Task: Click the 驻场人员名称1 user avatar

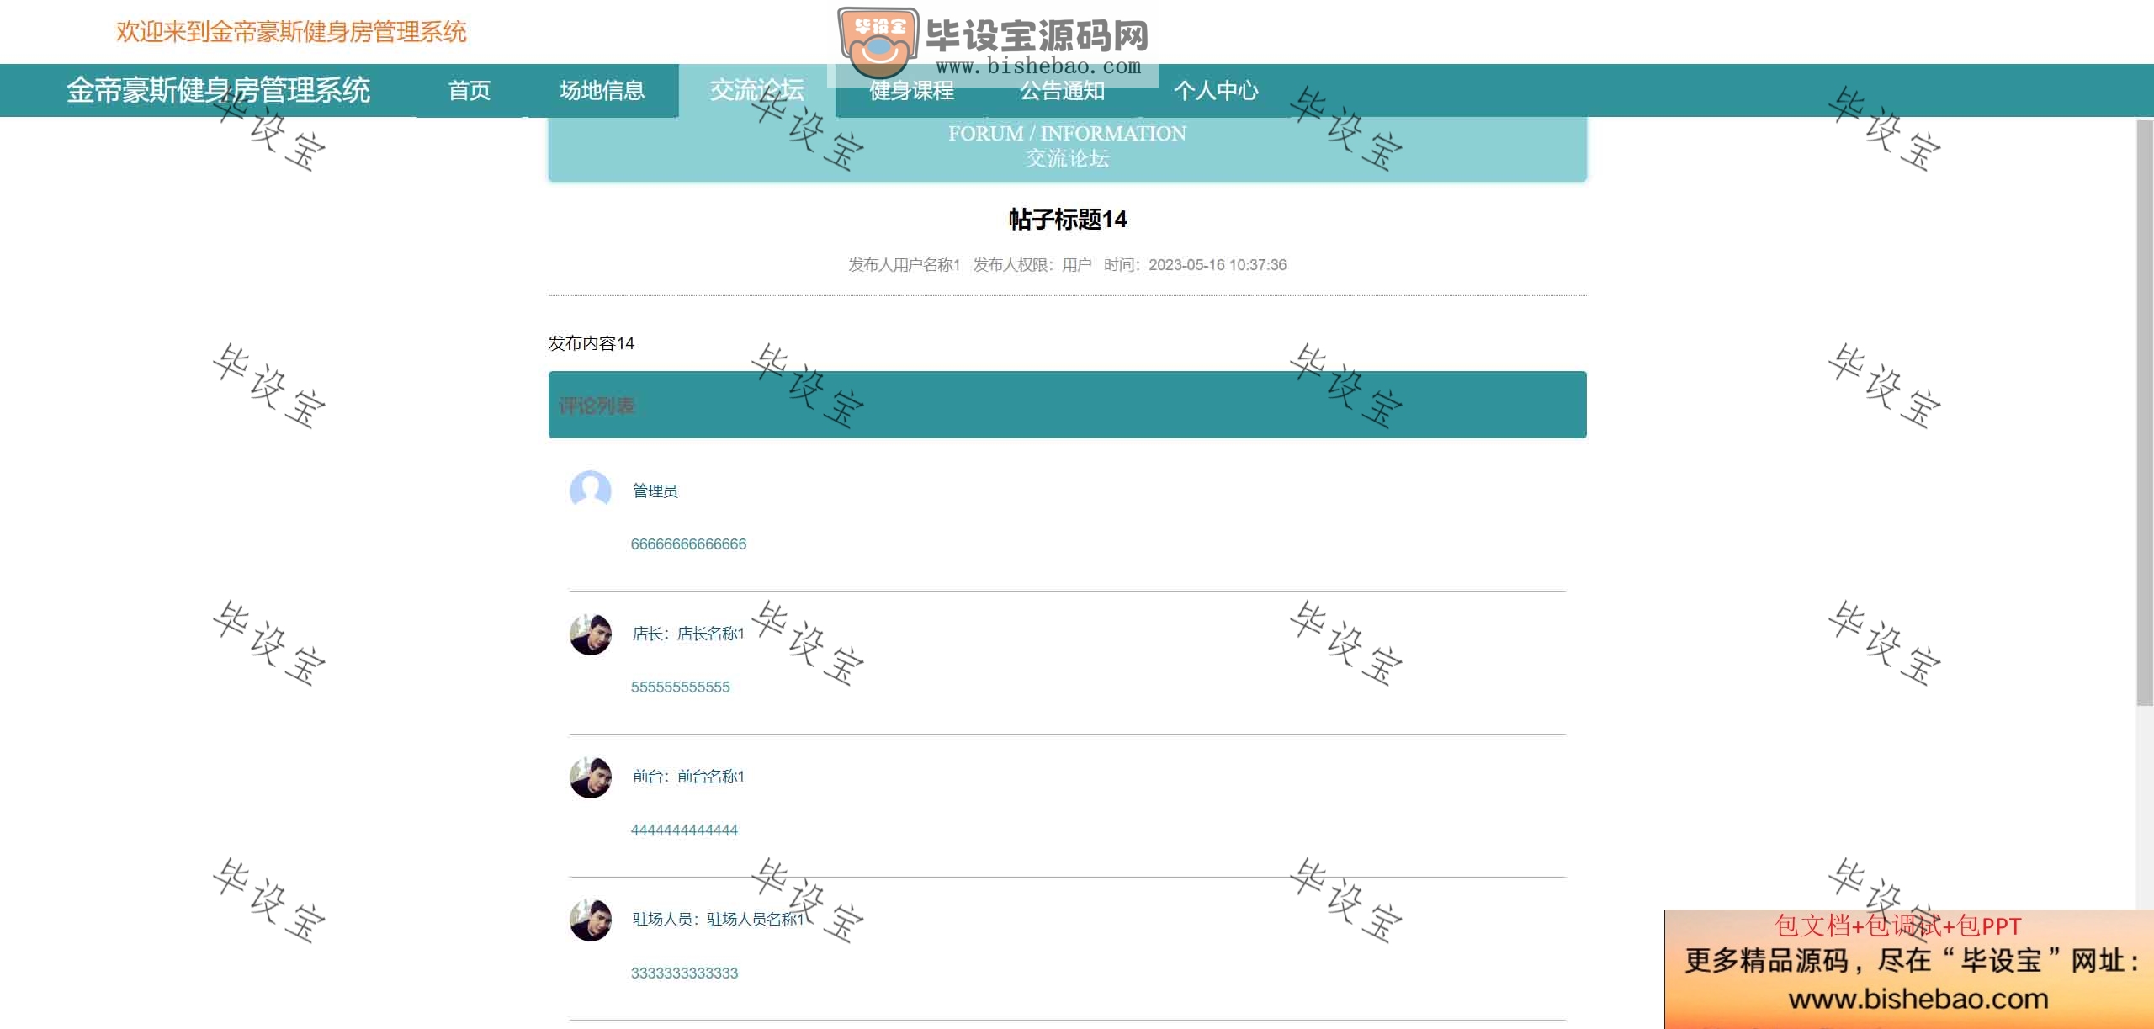Action: click(x=590, y=920)
